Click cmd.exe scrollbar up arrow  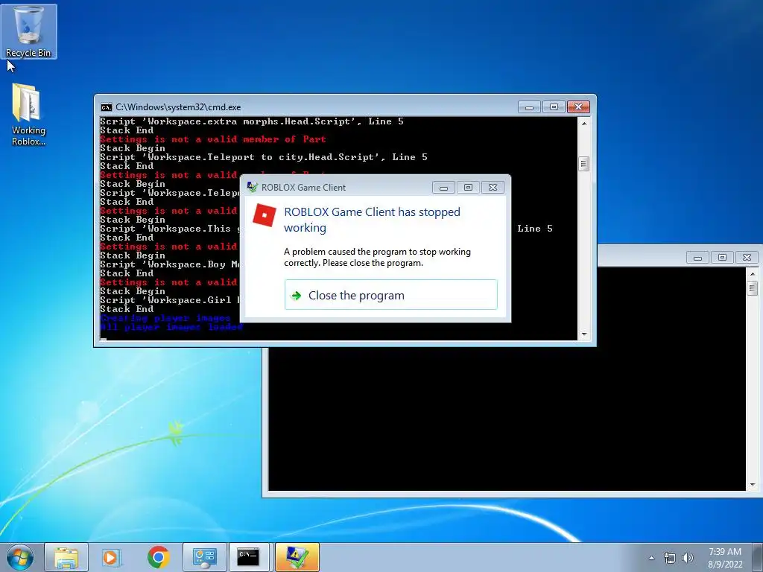[x=584, y=123]
